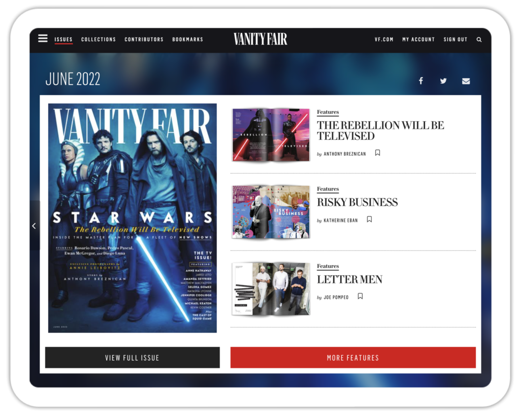Click the View Full Issue button

[x=133, y=358]
